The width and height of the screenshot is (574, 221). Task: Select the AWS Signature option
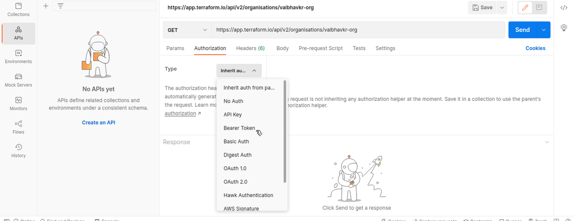tap(250, 207)
